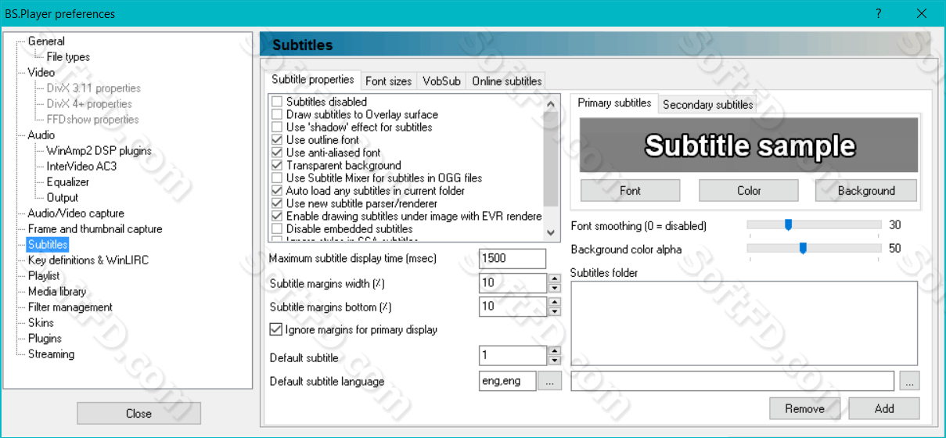946x438 pixels.
Task: Open the VobSub tab
Action: pyautogui.click(x=441, y=81)
